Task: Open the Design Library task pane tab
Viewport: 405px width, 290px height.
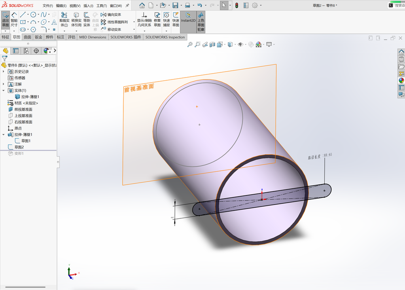Action: [401, 59]
